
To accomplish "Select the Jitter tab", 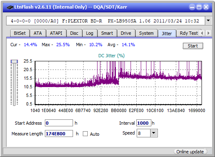I will tap(167, 33).
